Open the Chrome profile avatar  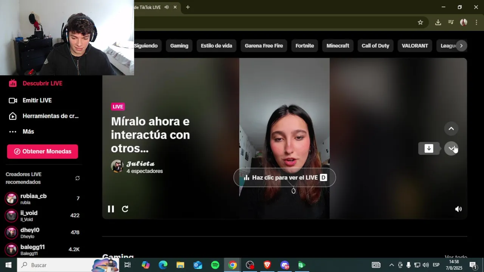coord(464,22)
